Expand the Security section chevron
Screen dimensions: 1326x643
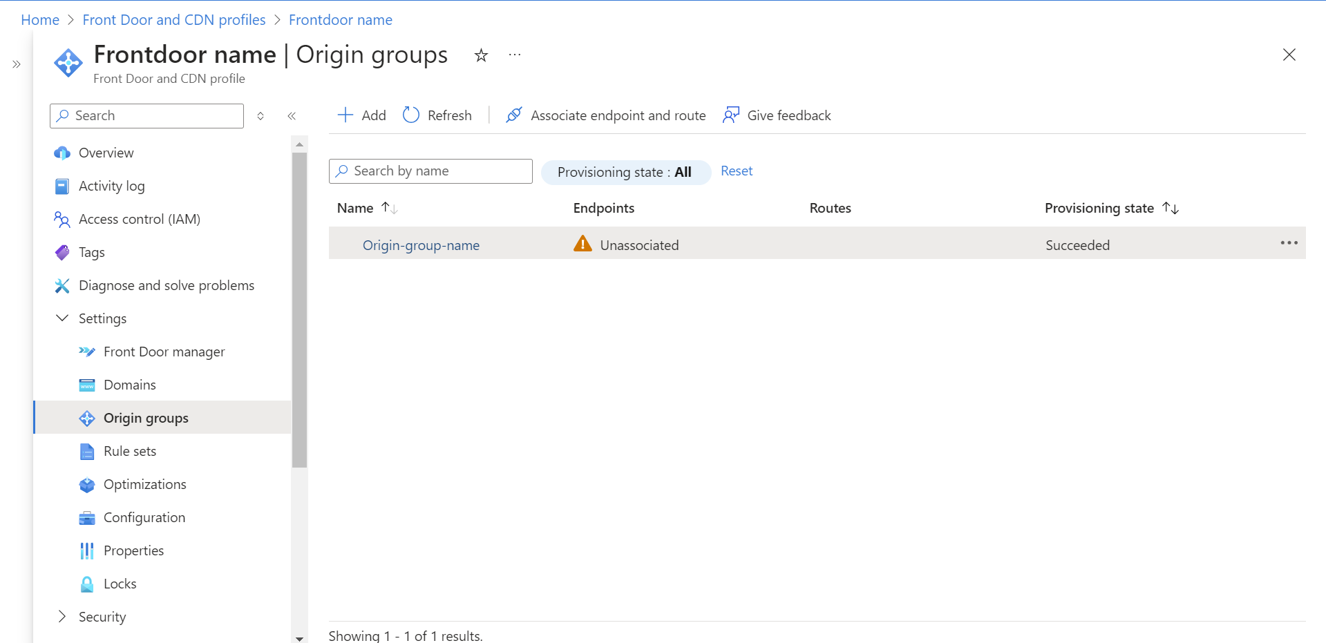(62, 617)
